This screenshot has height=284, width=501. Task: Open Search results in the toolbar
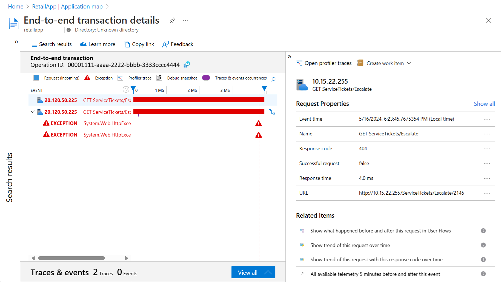pyautogui.click(x=51, y=44)
